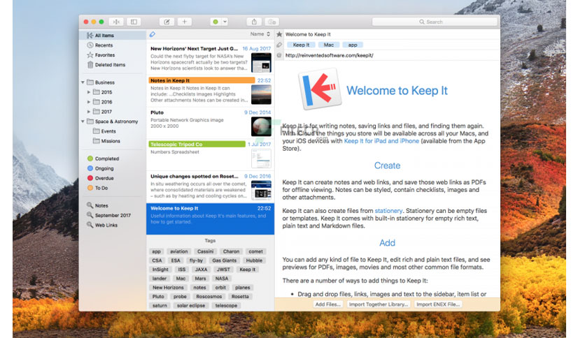The width and height of the screenshot is (585, 338).
Task: Filter by Rosetta tag
Action: tap(240, 297)
